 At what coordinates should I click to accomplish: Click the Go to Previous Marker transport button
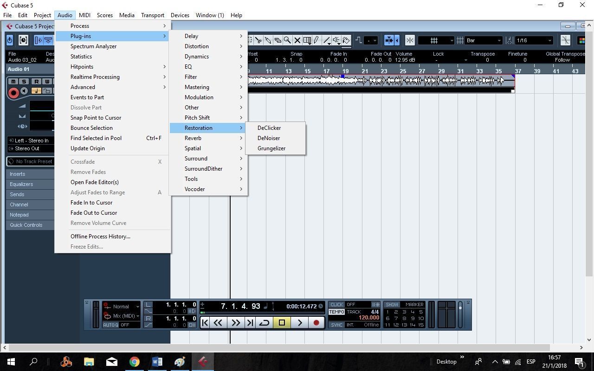point(205,323)
